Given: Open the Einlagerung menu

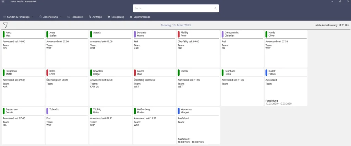Looking at the screenshot, I should (116, 17).
